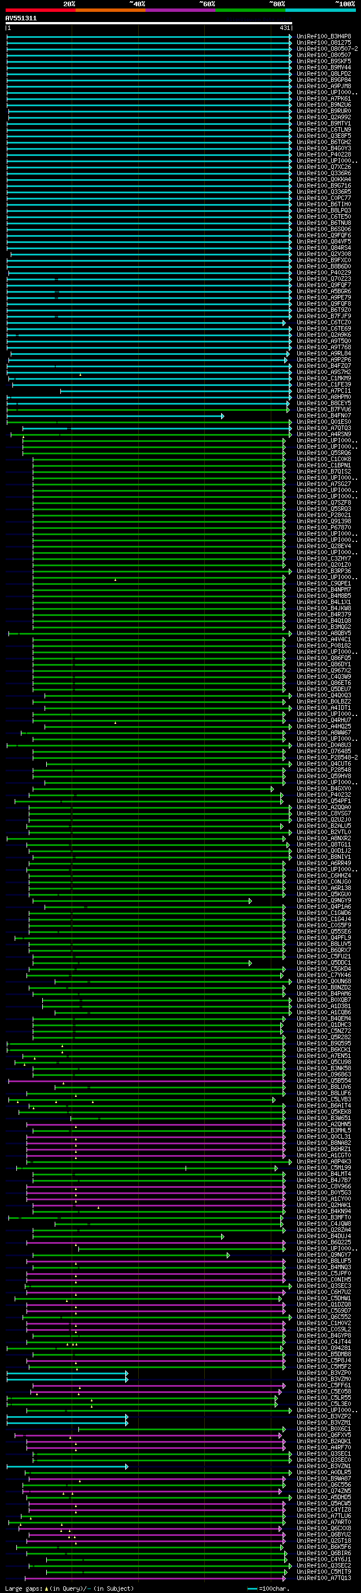
Task: Click hit label UniRef100_B9G716
Action: pyautogui.click(x=324, y=185)
